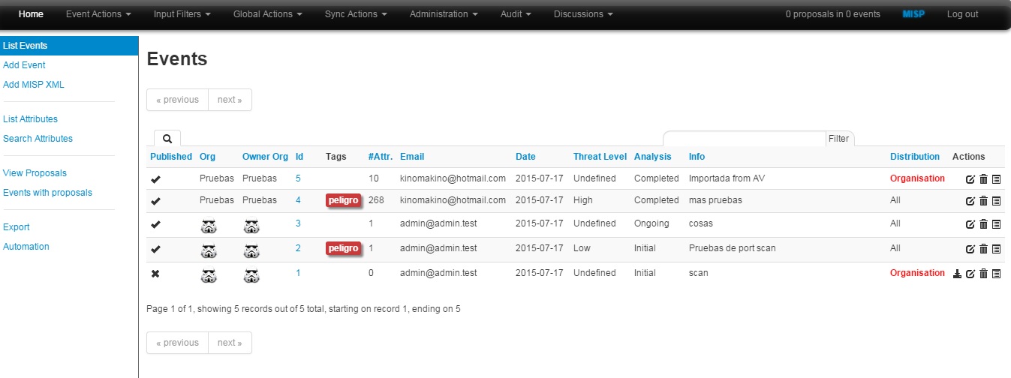Open the Audit menu in navbar
Screen dimensions: 1011x378
click(x=516, y=14)
